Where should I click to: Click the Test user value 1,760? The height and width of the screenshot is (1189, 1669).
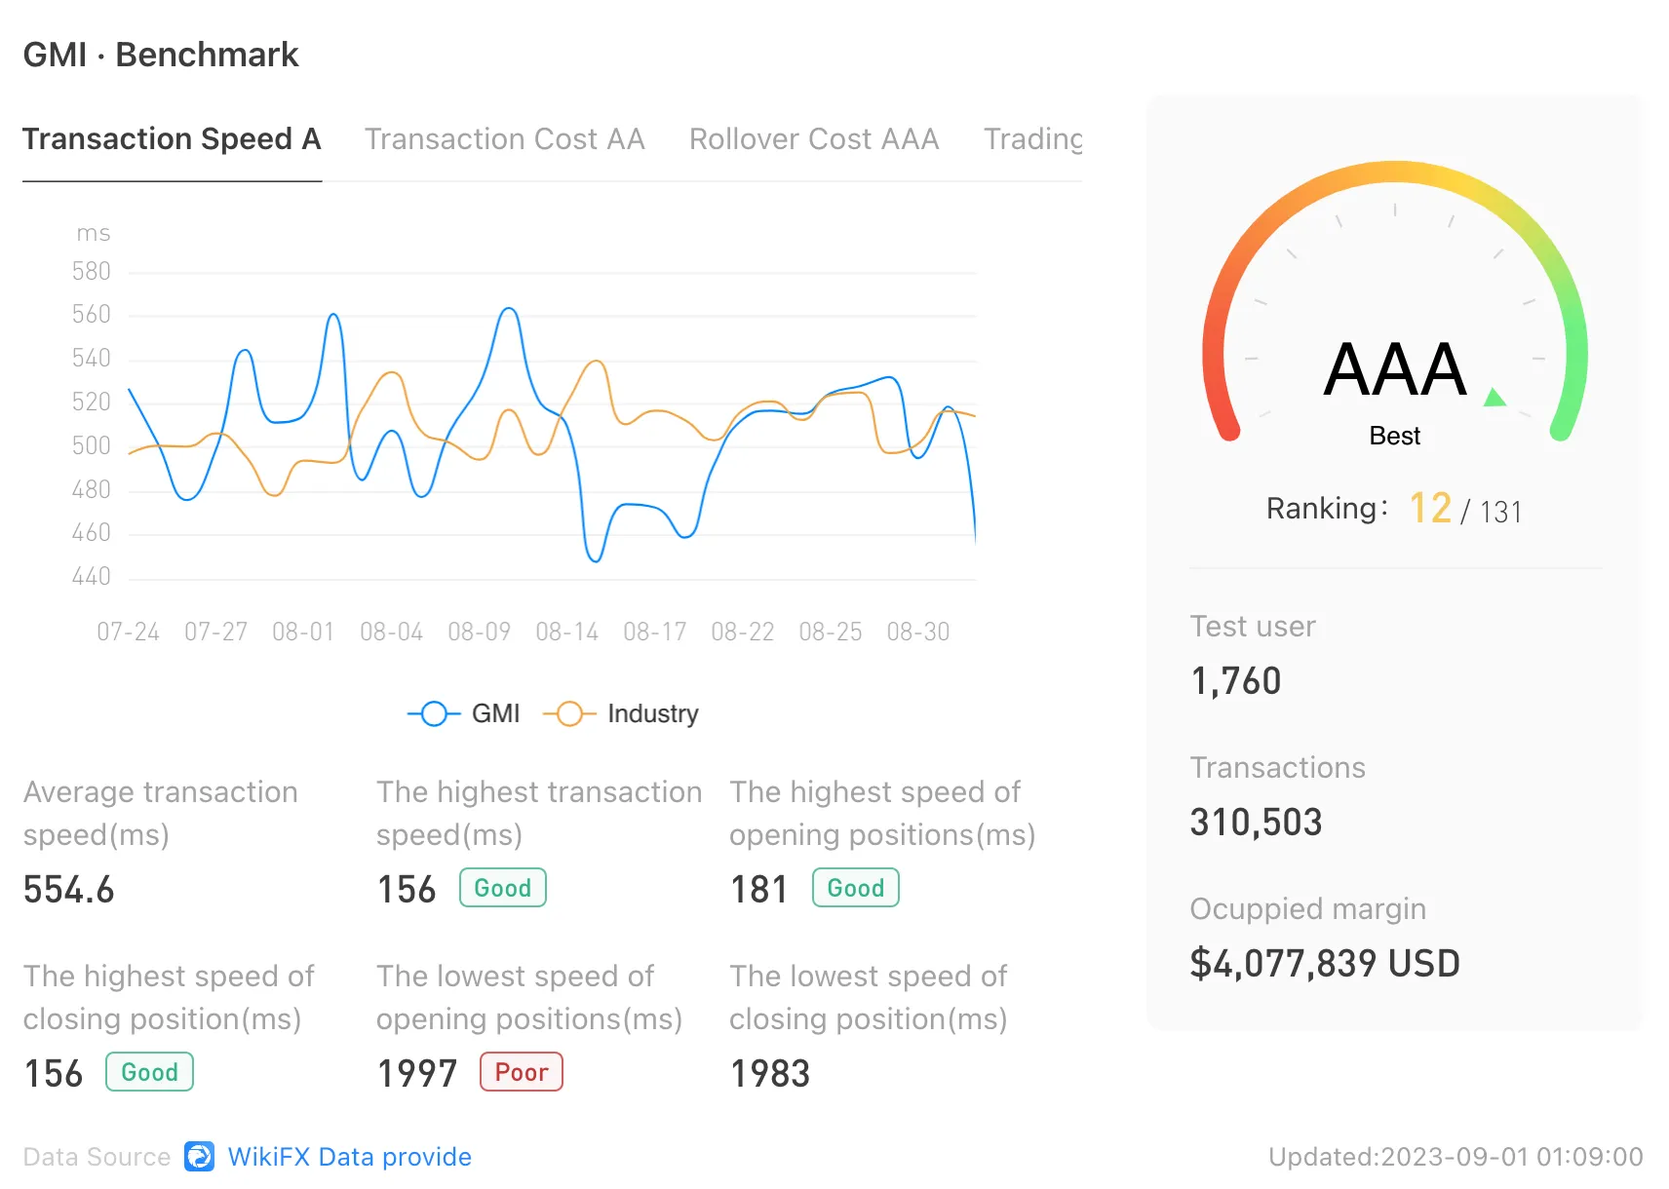(1236, 681)
